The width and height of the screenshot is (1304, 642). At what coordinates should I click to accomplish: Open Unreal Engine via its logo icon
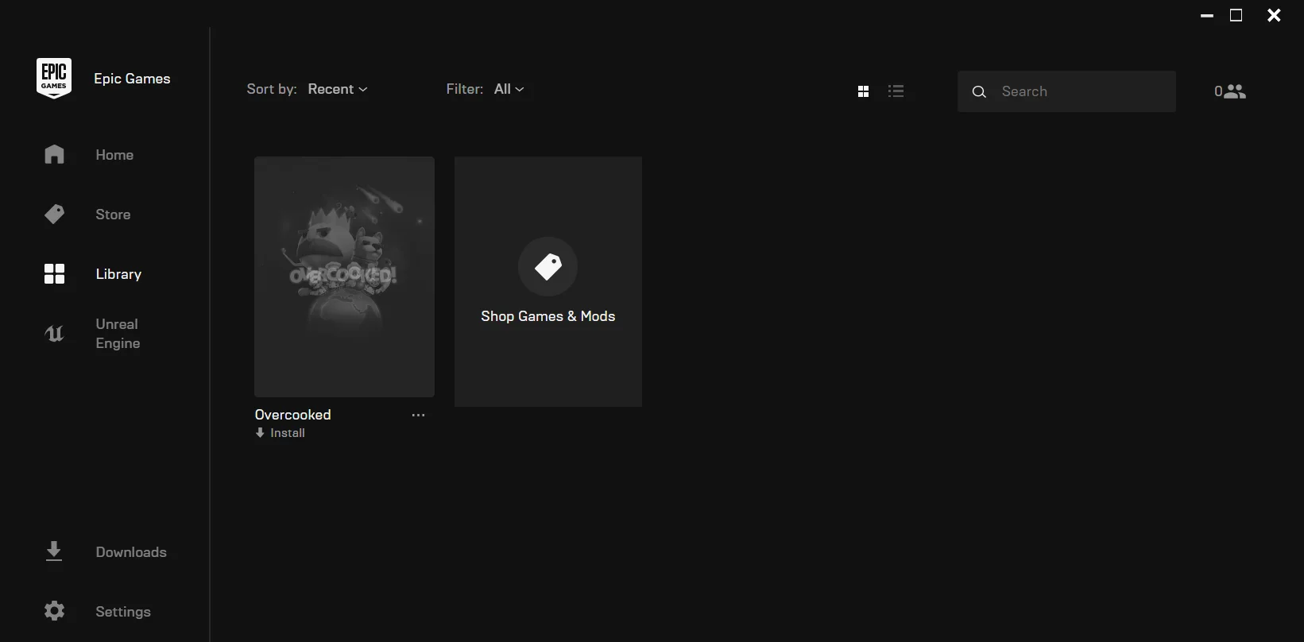[x=54, y=334]
